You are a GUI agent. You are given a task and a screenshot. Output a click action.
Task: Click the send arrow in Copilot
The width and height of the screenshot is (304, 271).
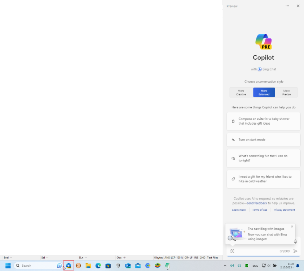295,251
